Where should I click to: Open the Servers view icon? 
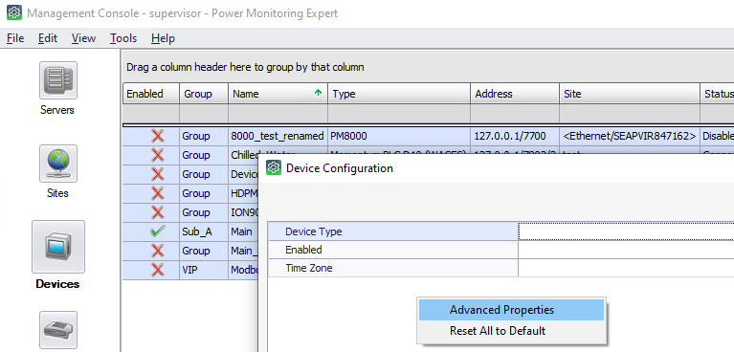58,80
